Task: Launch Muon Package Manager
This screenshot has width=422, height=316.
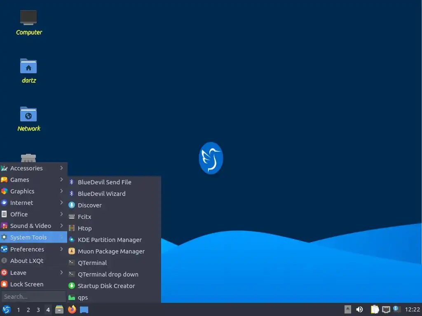Action: point(115,251)
